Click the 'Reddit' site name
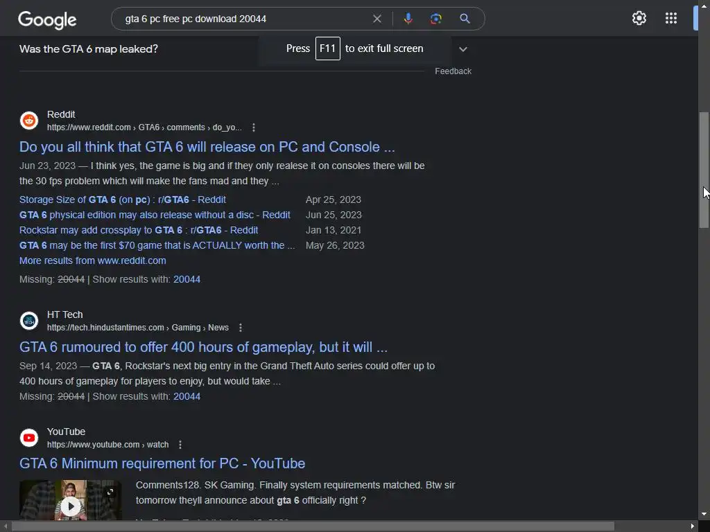Viewport: 710px width, 532px height. [61, 114]
